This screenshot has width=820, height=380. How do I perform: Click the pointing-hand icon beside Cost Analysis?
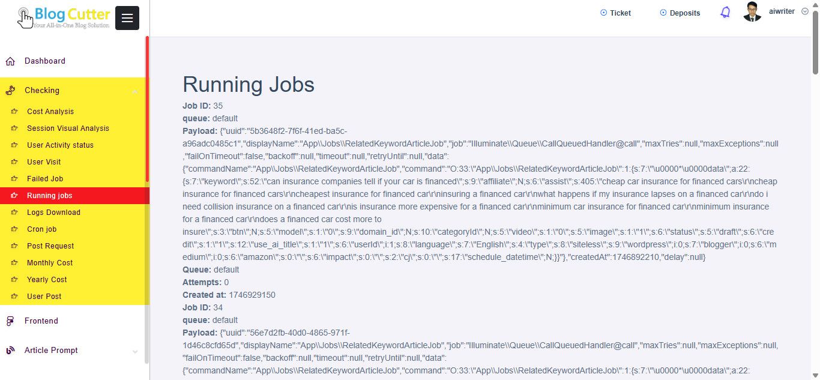point(14,112)
